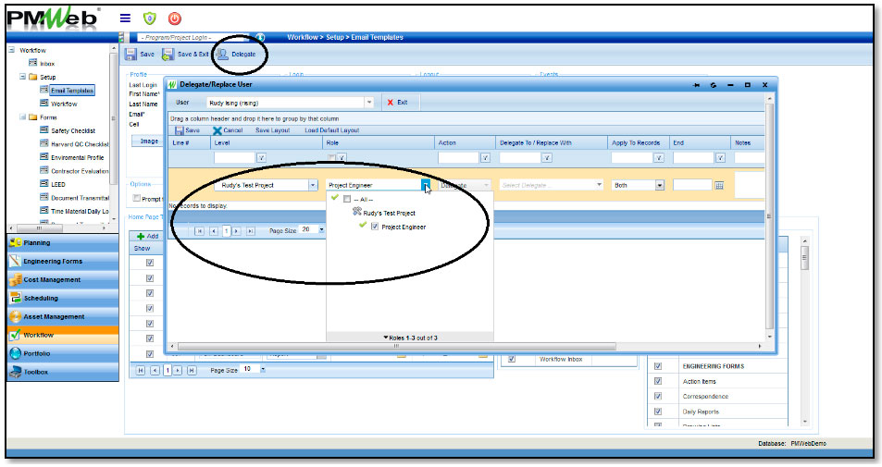This screenshot has width=882, height=467.
Task: Go to first page in delegate grid pager
Action: (x=199, y=230)
